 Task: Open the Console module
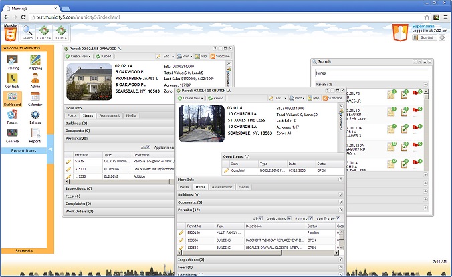pos(13,133)
